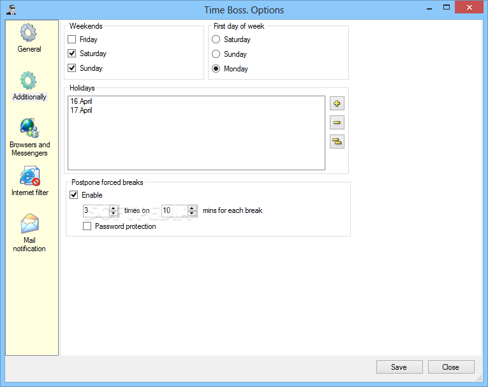Close the options dialog with Close button
The width and height of the screenshot is (488, 387).
451,367
